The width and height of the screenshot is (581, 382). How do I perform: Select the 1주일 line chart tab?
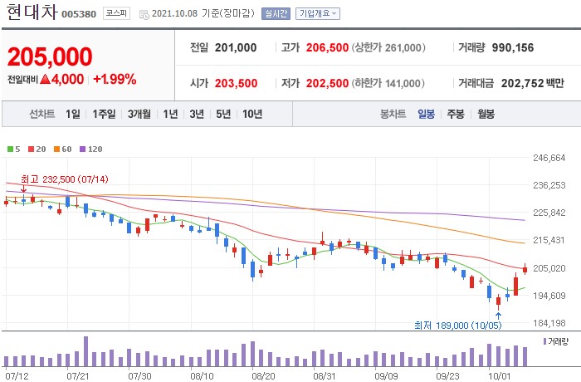click(104, 114)
